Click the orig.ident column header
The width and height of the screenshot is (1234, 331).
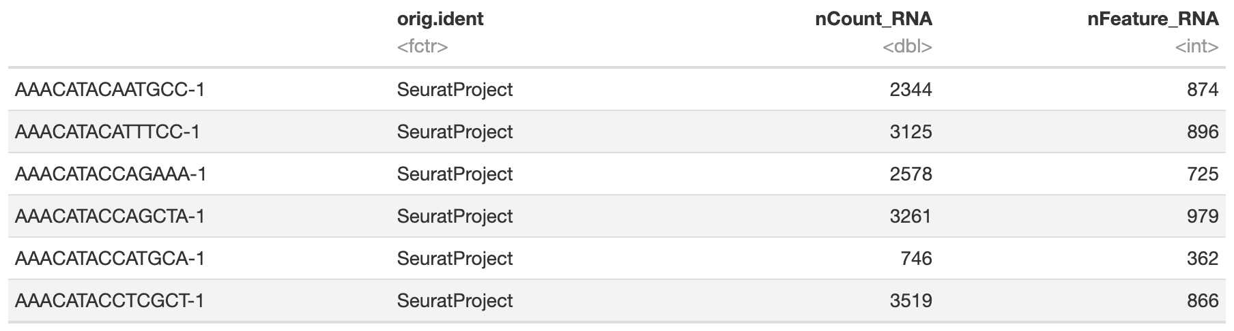(440, 19)
